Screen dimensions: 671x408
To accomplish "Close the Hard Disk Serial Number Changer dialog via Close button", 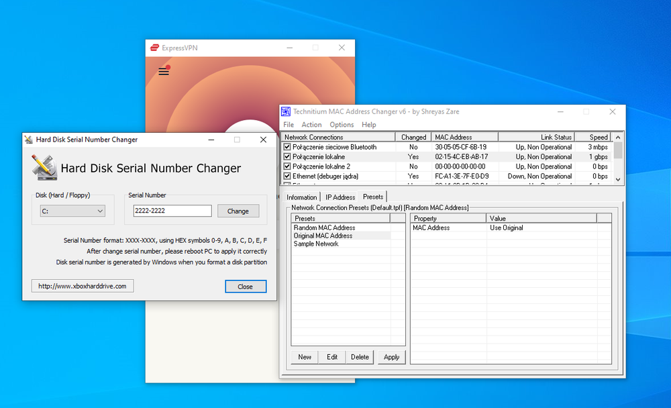I will click(x=246, y=287).
